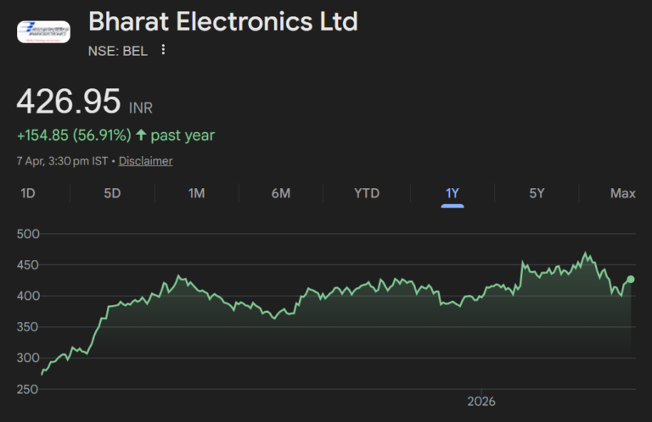652x422 pixels.
Task: Click the 7 Apr, 3:30 pm IST timestamp
Action: [62, 161]
